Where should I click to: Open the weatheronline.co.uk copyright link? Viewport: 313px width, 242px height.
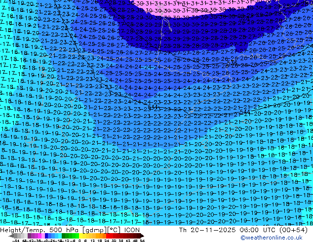point(271,238)
